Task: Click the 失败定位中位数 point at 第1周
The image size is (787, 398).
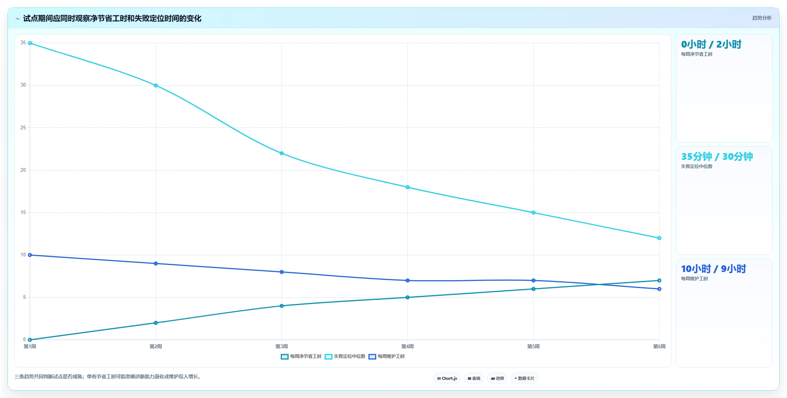Action: coord(30,43)
